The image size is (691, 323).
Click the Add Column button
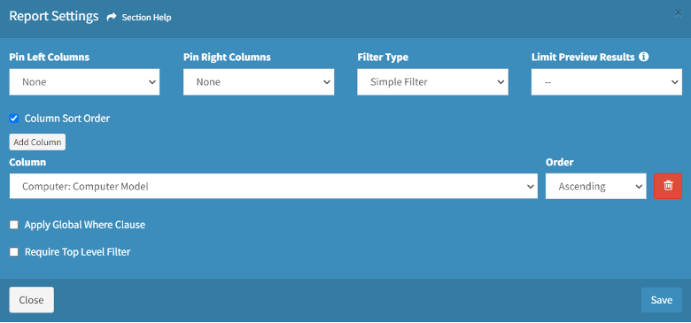(37, 142)
